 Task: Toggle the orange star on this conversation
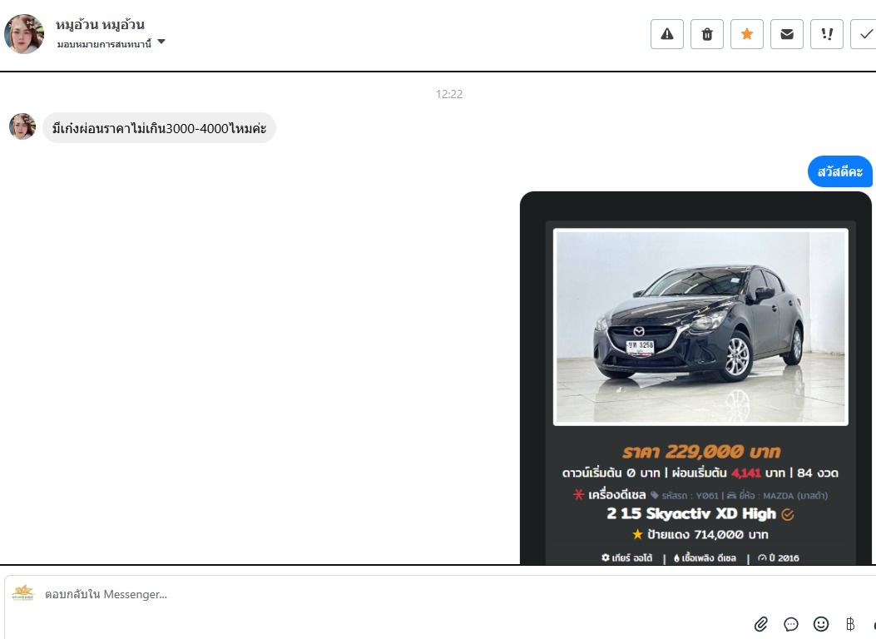point(746,34)
